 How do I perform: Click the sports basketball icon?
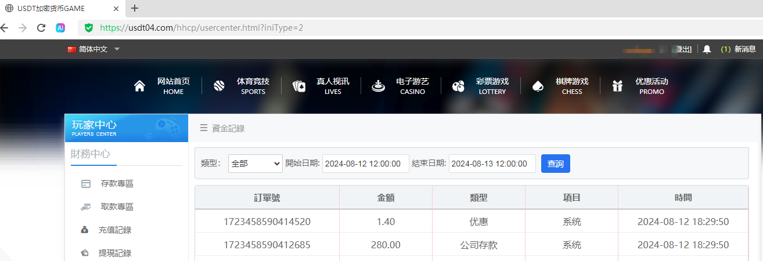[x=219, y=86]
